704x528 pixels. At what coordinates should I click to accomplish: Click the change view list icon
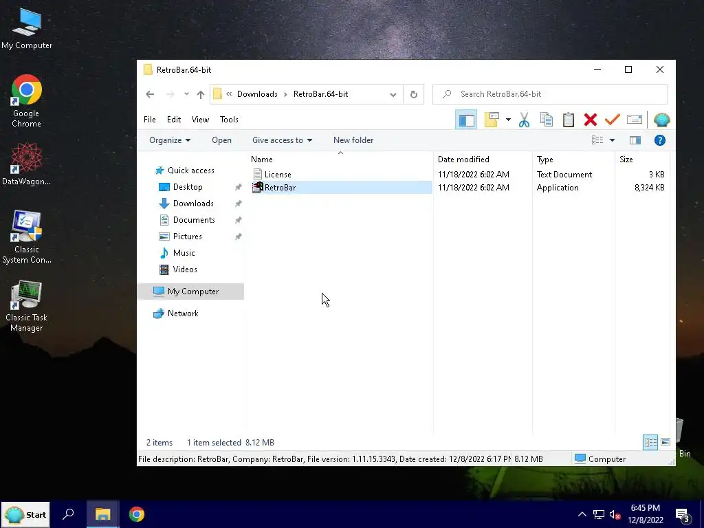597,140
